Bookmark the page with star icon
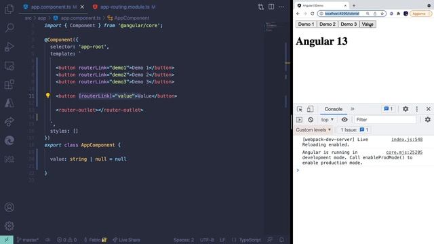Image resolution: width=434 pixels, height=244 pixels. click(x=382, y=14)
